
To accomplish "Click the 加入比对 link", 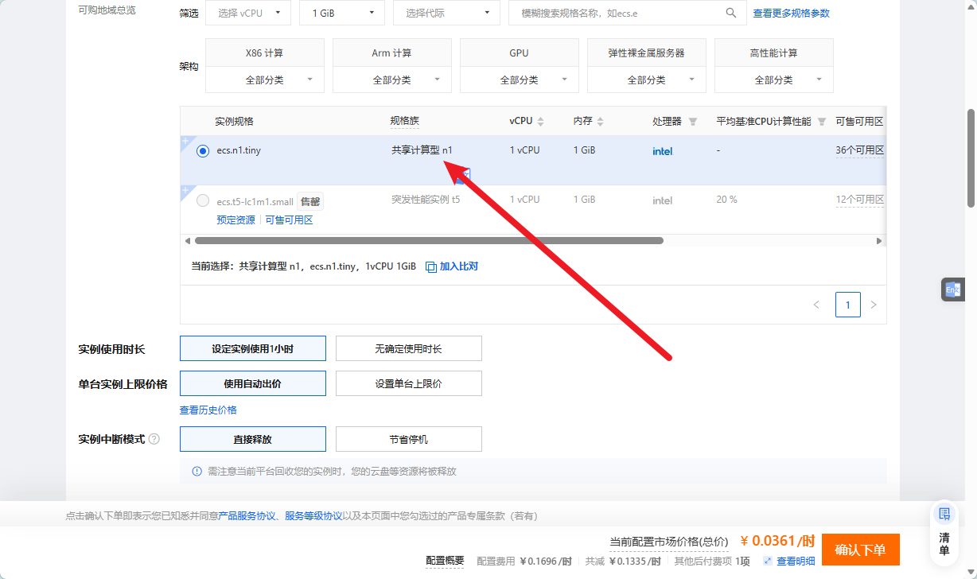I will tap(459, 266).
